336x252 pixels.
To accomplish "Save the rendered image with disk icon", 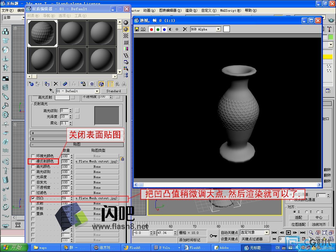I will coord(136,29).
